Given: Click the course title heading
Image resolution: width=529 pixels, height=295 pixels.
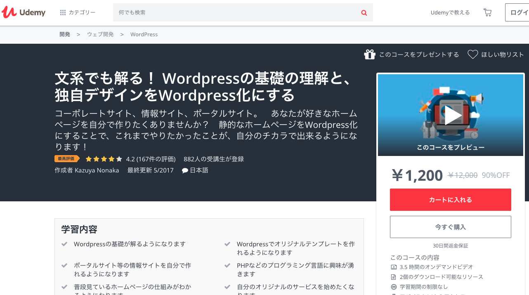Looking at the screenshot, I should [203, 86].
